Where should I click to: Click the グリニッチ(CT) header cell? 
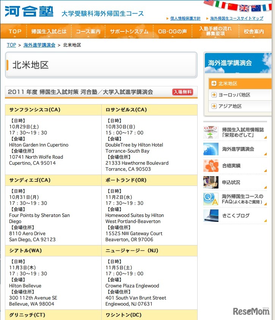pyautogui.click(x=53, y=315)
